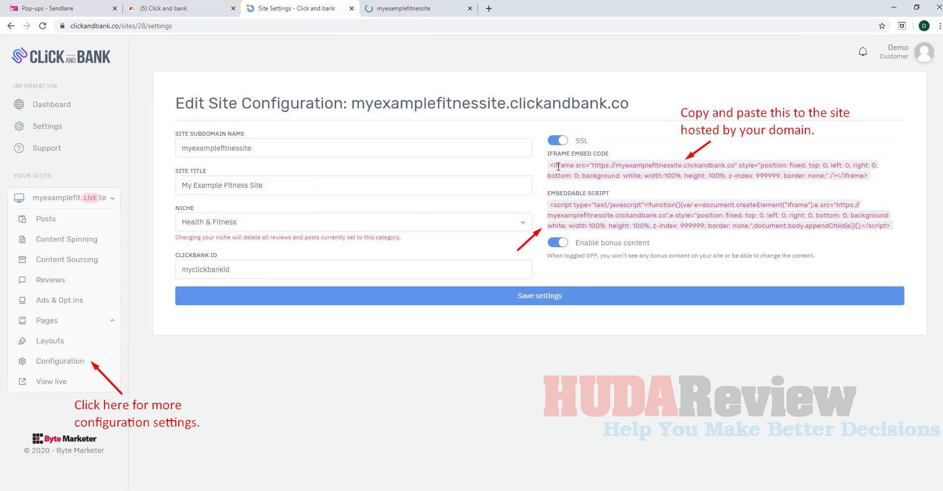Click the View live external link icon
This screenshot has height=491, width=943.
point(22,382)
